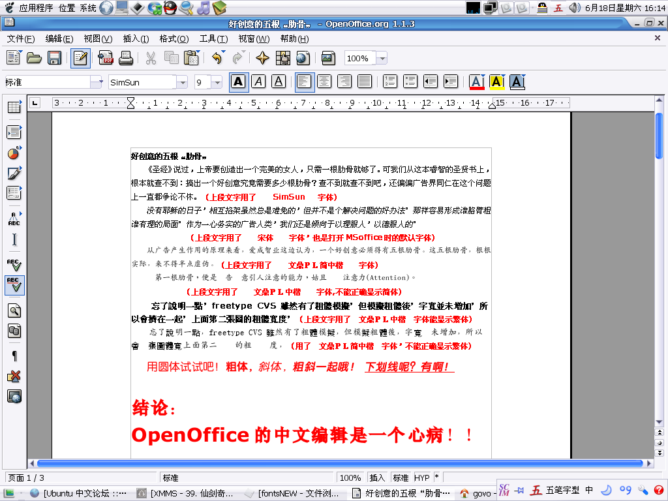Toggle numbered list
This screenshot has width=668, height=501.
click(x=390, y=82)
